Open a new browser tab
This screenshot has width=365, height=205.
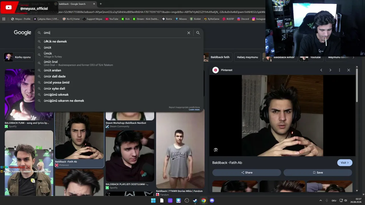pos(101,4)
